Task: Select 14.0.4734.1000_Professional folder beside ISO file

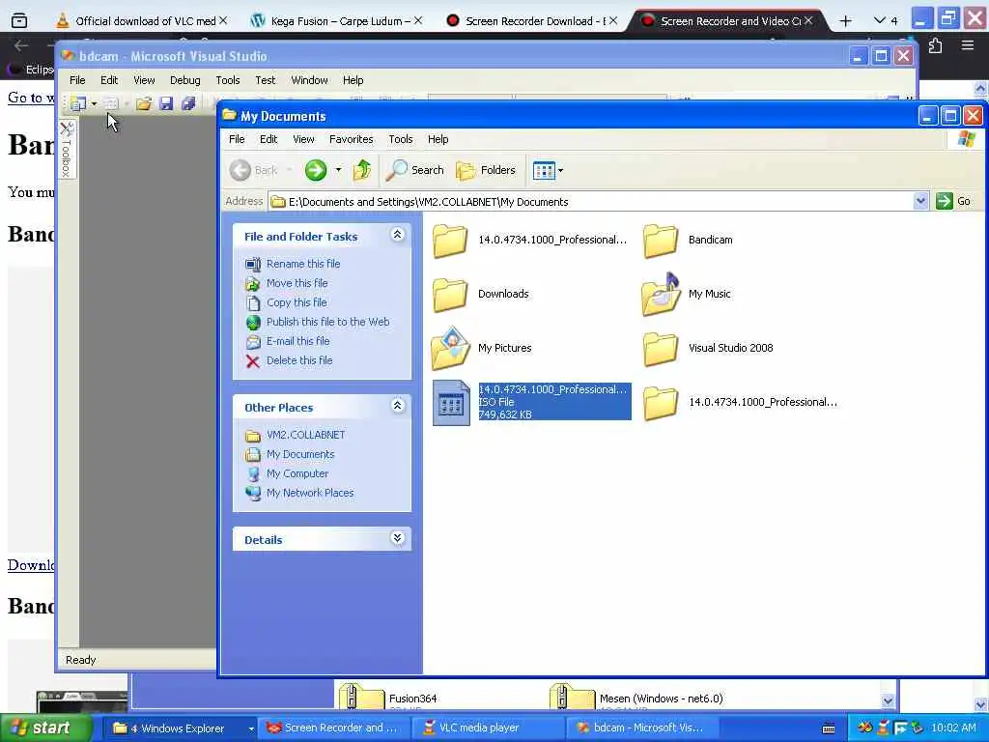Action: point(661,403)
